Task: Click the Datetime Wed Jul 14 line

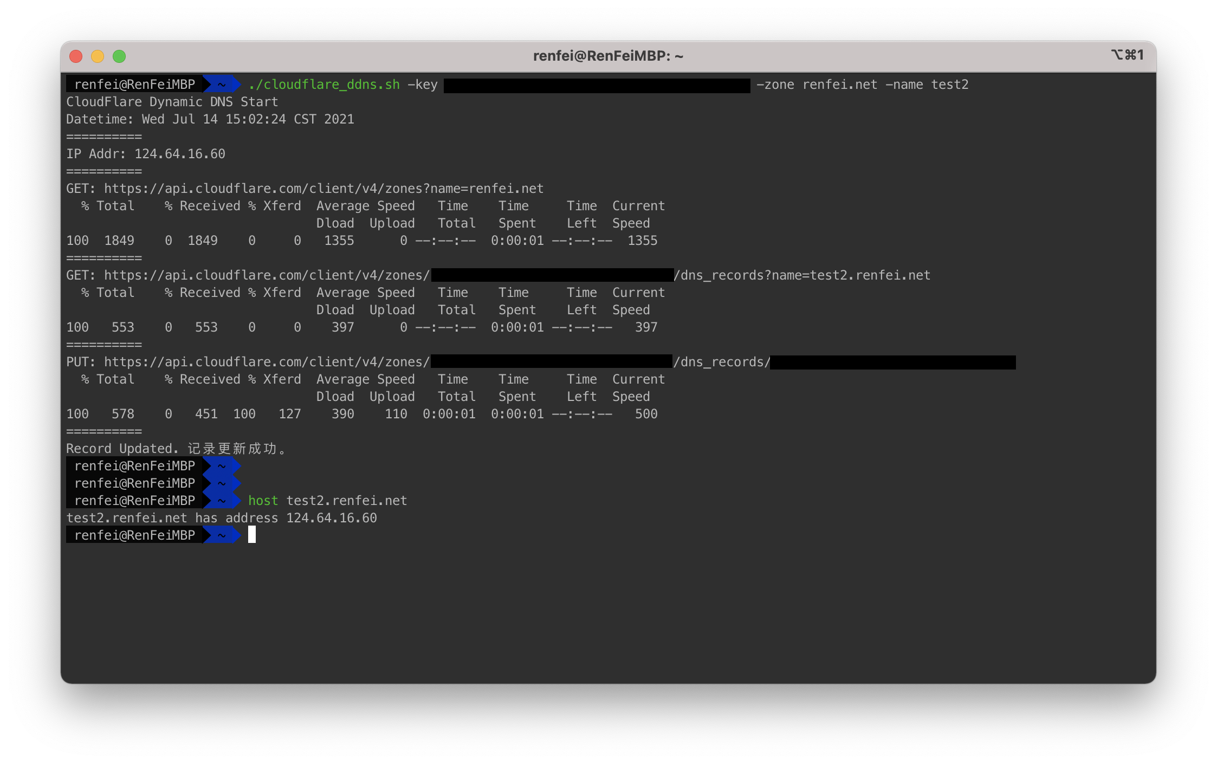Action: pos(210,119)
